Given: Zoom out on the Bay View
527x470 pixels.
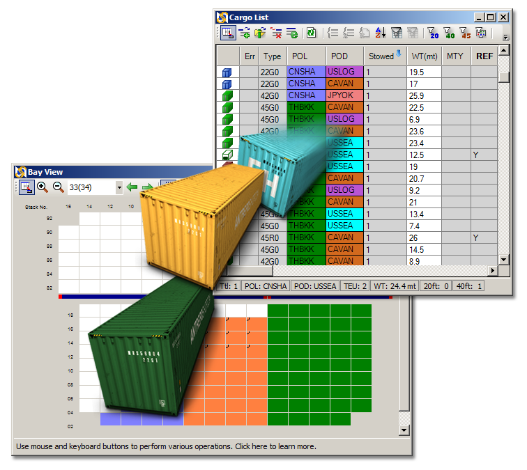Looking at the screenshot, I should 59,187.
